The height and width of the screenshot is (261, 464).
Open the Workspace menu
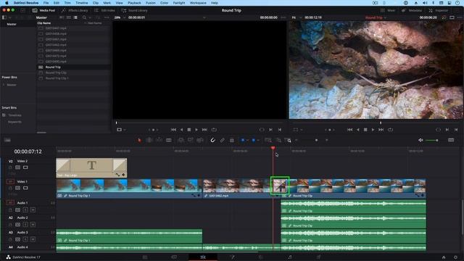pos(198,3)
